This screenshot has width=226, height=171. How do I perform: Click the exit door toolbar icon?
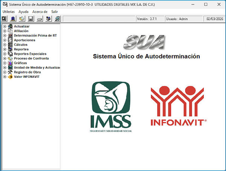[x=57, y=18]
